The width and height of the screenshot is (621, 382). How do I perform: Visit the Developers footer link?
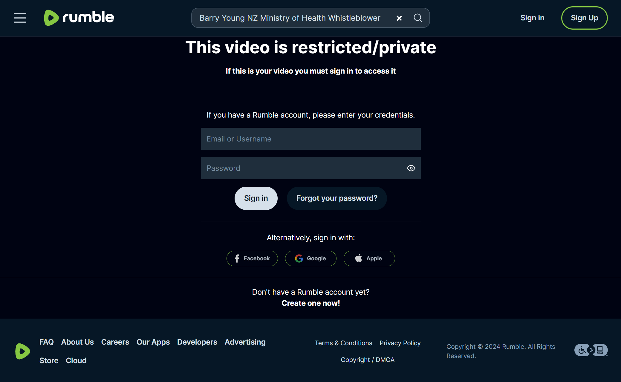click(197, 342)
